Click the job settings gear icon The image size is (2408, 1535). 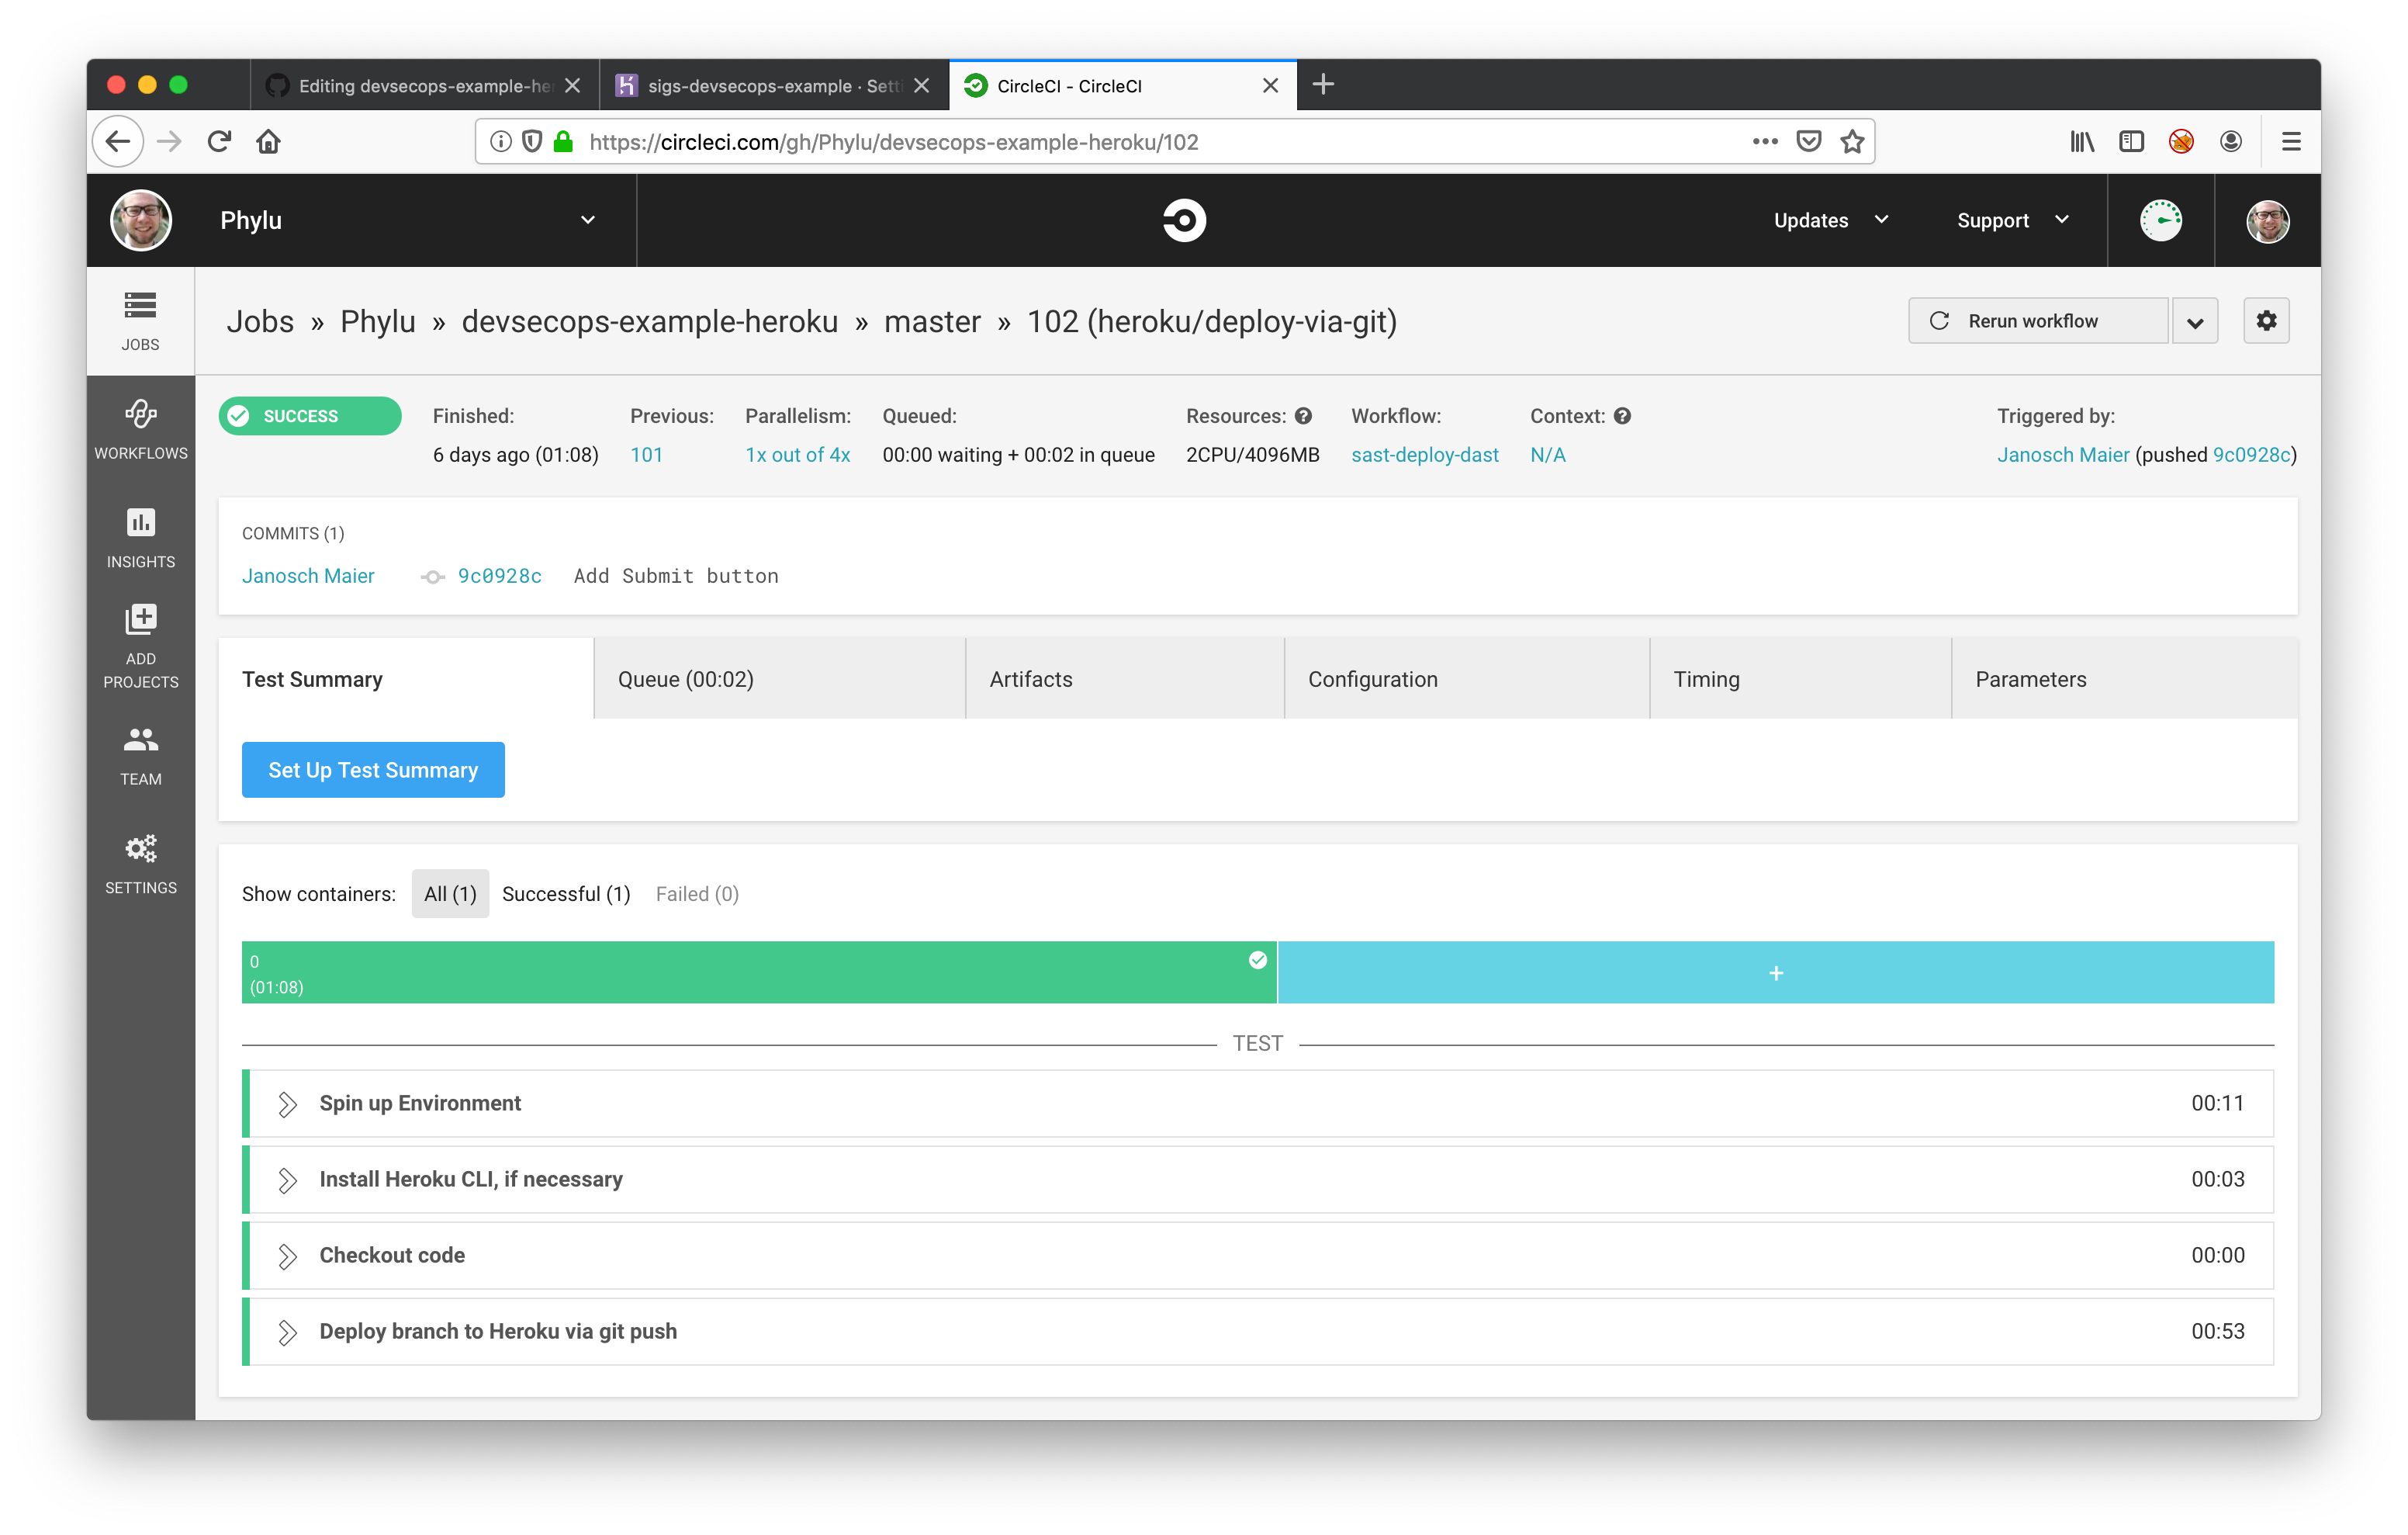point(2265,321)
